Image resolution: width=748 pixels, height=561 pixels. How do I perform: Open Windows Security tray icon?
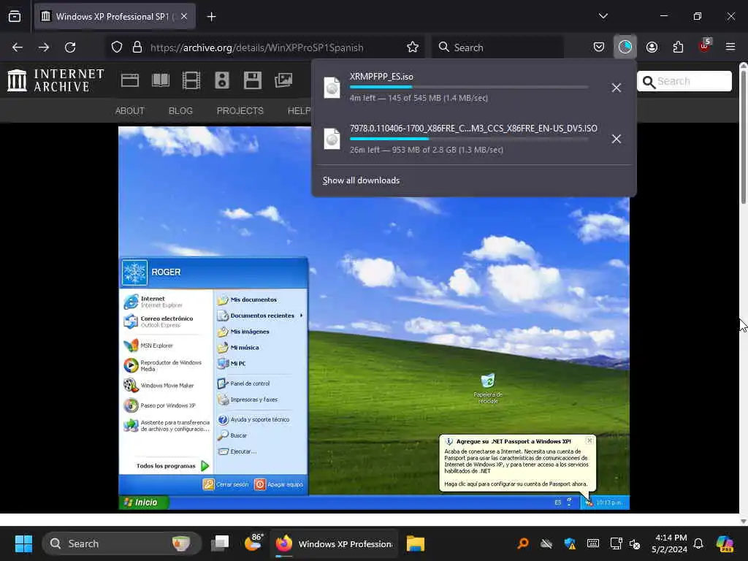click(x=570, y=543)
